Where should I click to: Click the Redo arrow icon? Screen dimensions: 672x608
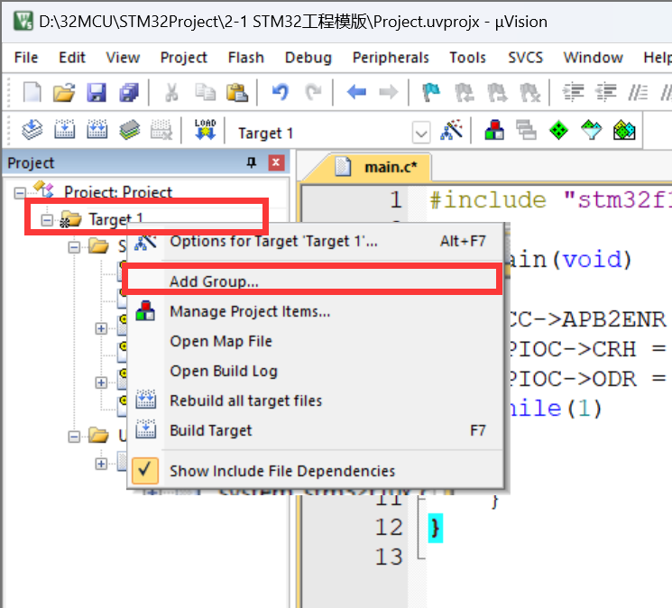click(x=313, y=92)
